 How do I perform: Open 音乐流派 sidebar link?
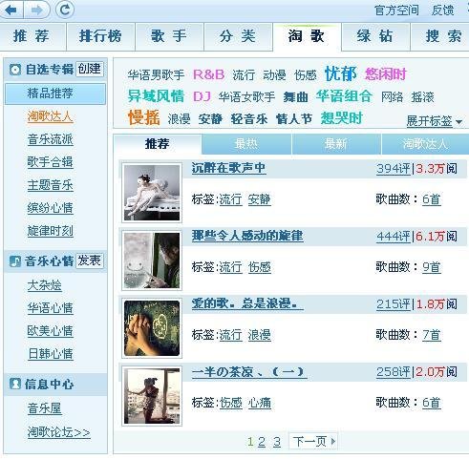click(x=50, y=139)
